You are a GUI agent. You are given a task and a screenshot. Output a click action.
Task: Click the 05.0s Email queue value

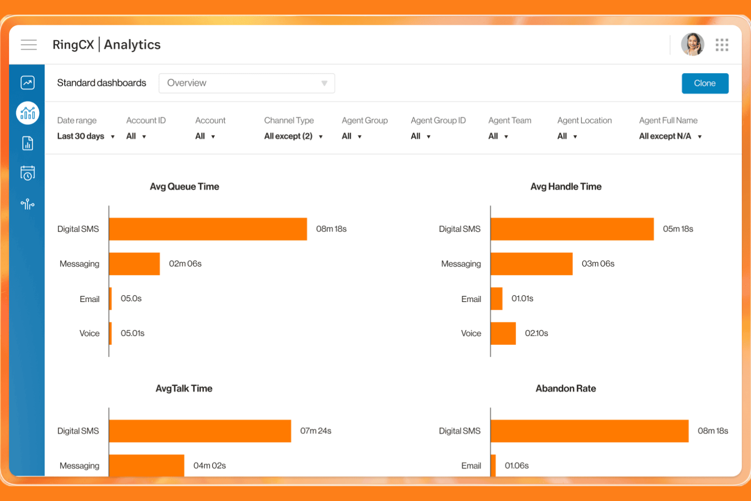(131, 298)
